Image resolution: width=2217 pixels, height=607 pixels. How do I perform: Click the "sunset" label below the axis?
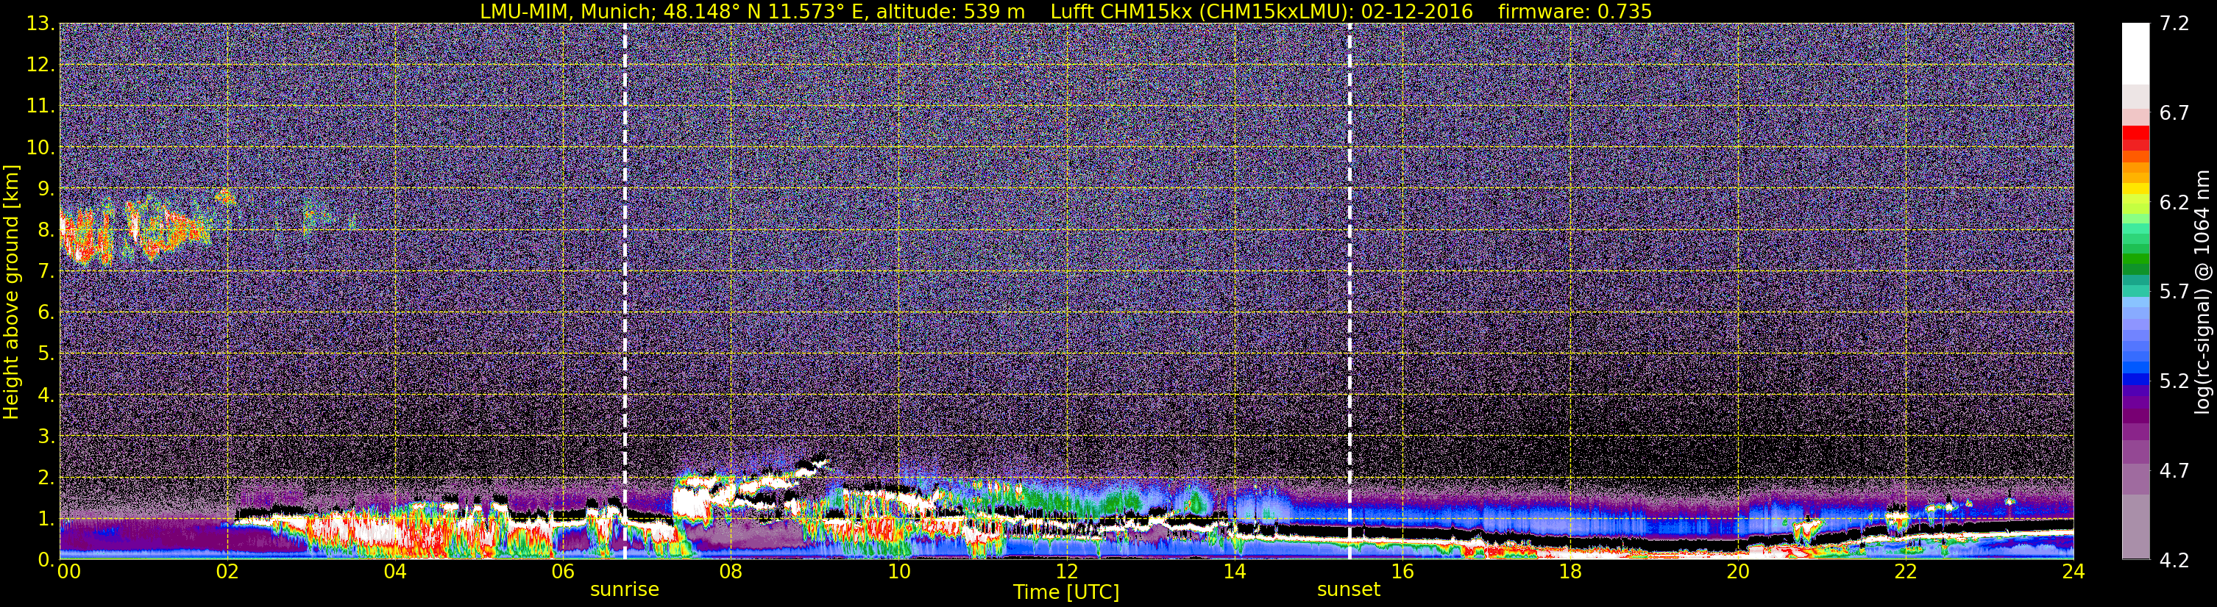click(x=1349, y=590)
